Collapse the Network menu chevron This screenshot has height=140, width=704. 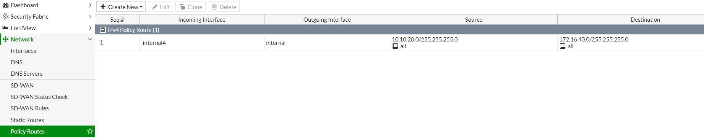(x=90, y=39)
